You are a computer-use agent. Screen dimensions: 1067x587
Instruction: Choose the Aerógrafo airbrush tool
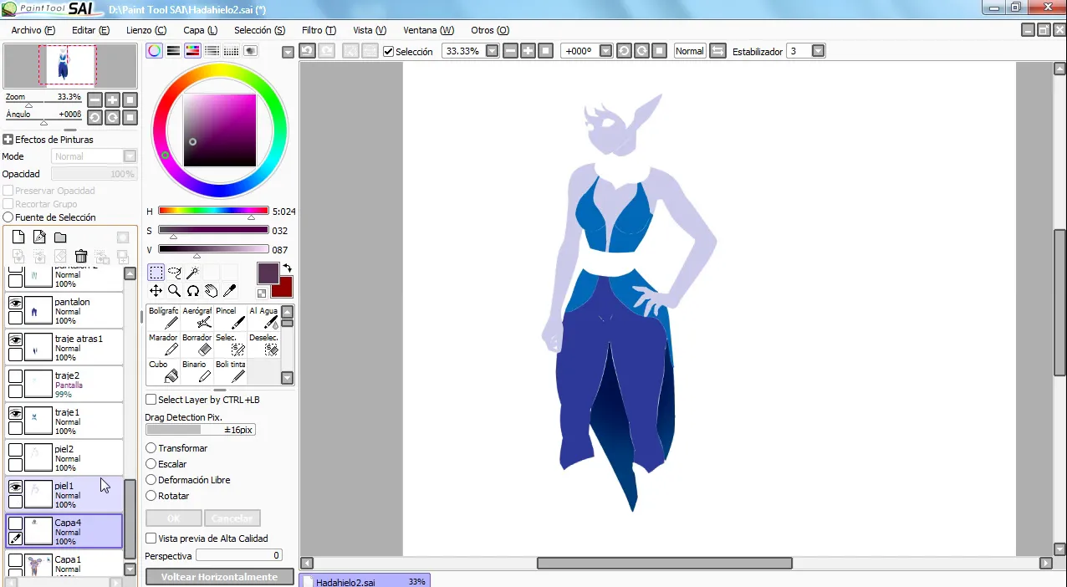[x=197, y=318]
